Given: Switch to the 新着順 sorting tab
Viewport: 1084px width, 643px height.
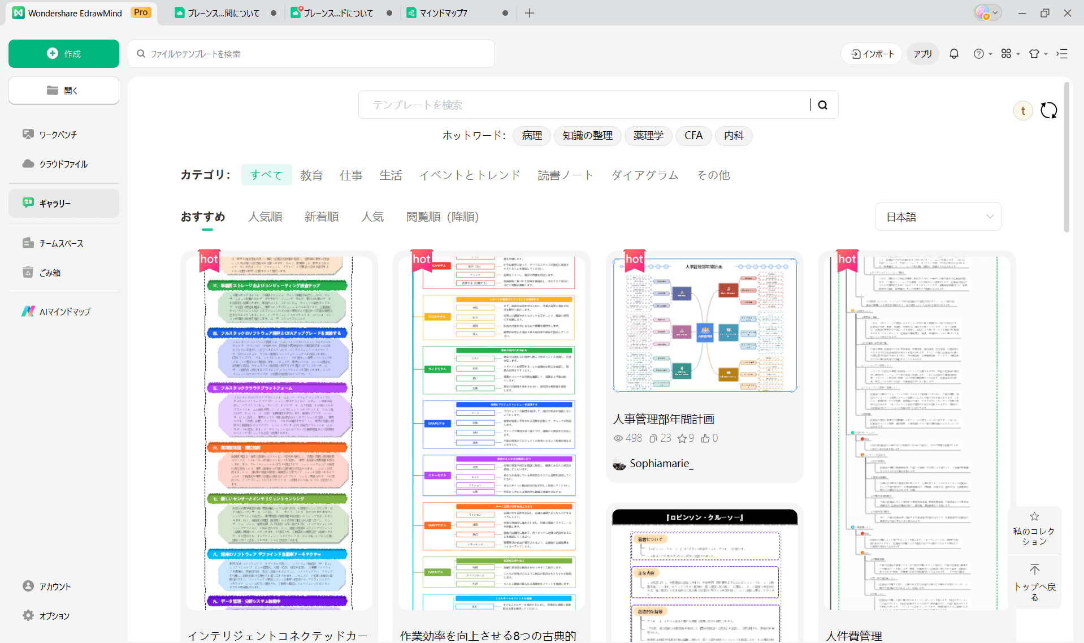Looking at the screenshot, I should pos(322,217).
